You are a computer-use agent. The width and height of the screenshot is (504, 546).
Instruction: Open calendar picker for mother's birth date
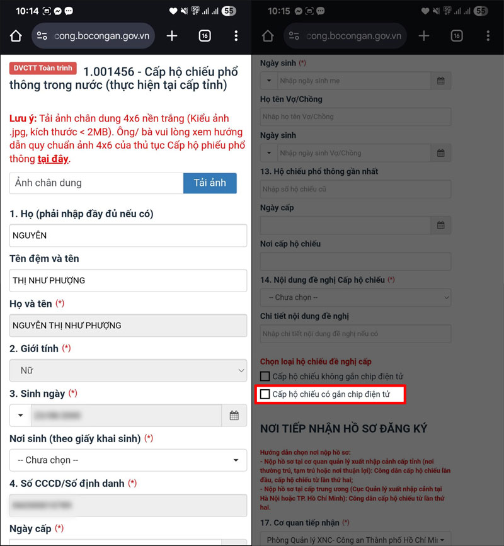pos(441,81)
